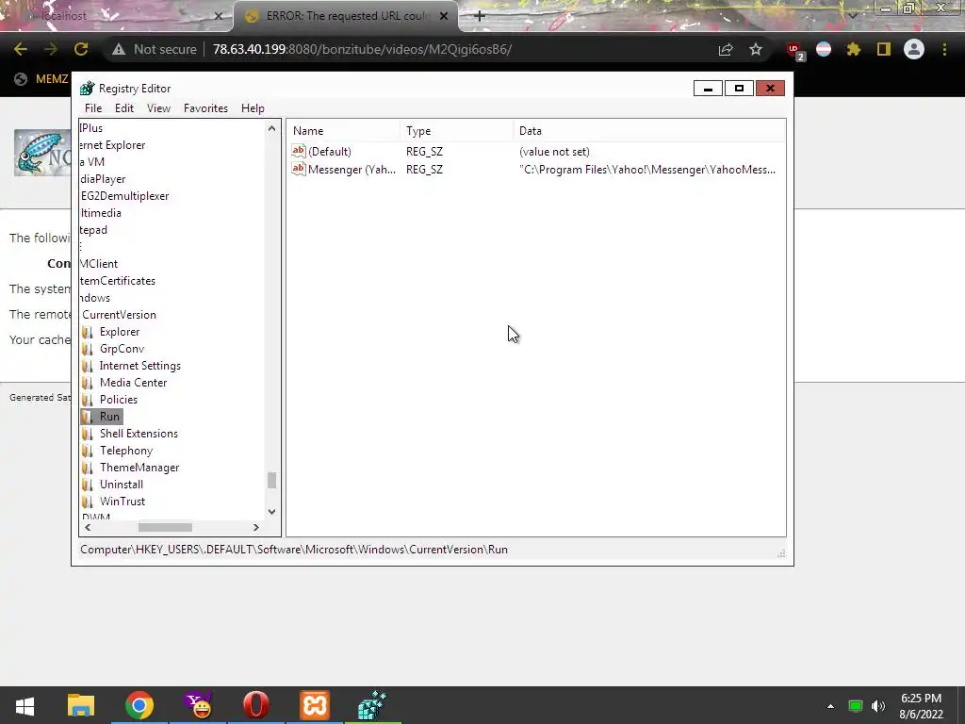Select the CurrentVersion tree node
The width and height of the screenshot is (965, 724).
[119, 315]
